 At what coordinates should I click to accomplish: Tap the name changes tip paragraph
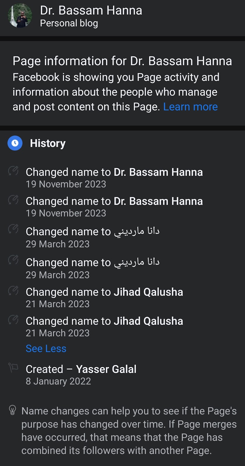129,430
